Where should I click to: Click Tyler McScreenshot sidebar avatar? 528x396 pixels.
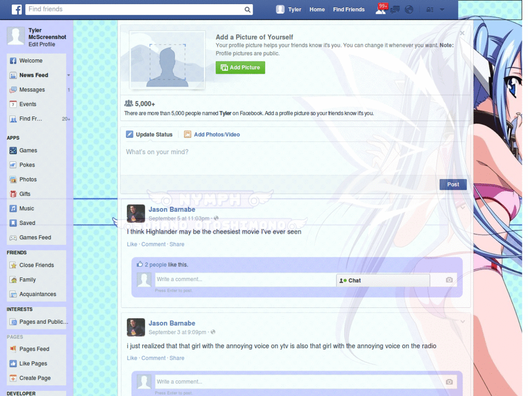[x=16, y=37]
